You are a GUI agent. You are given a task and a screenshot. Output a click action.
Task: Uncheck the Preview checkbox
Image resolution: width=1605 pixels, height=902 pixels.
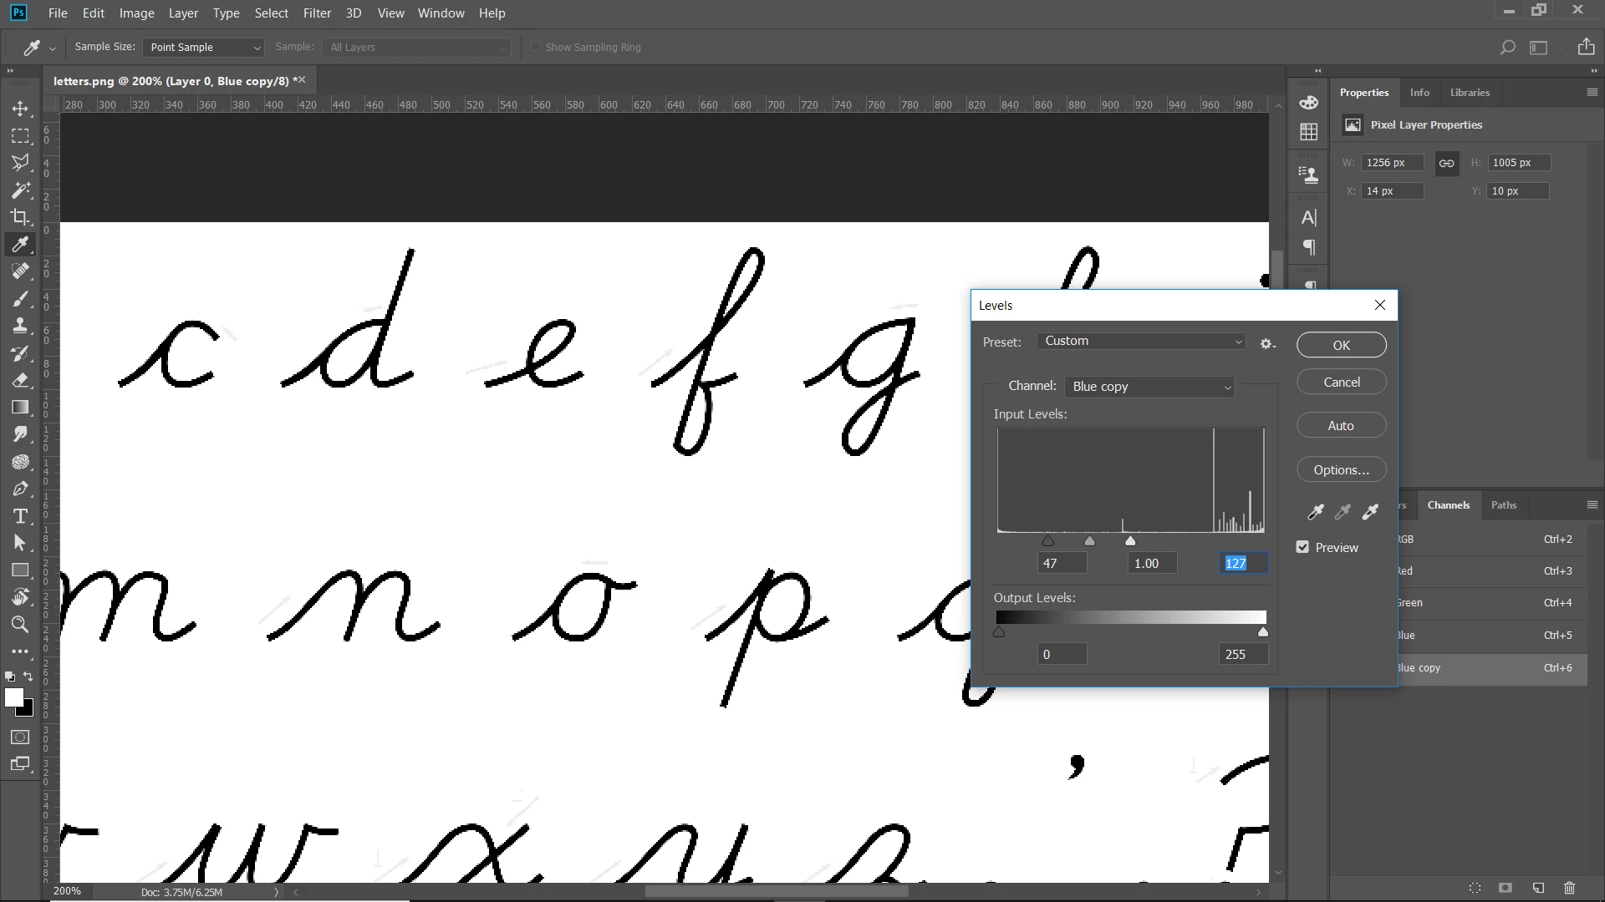click(1302, 547)
